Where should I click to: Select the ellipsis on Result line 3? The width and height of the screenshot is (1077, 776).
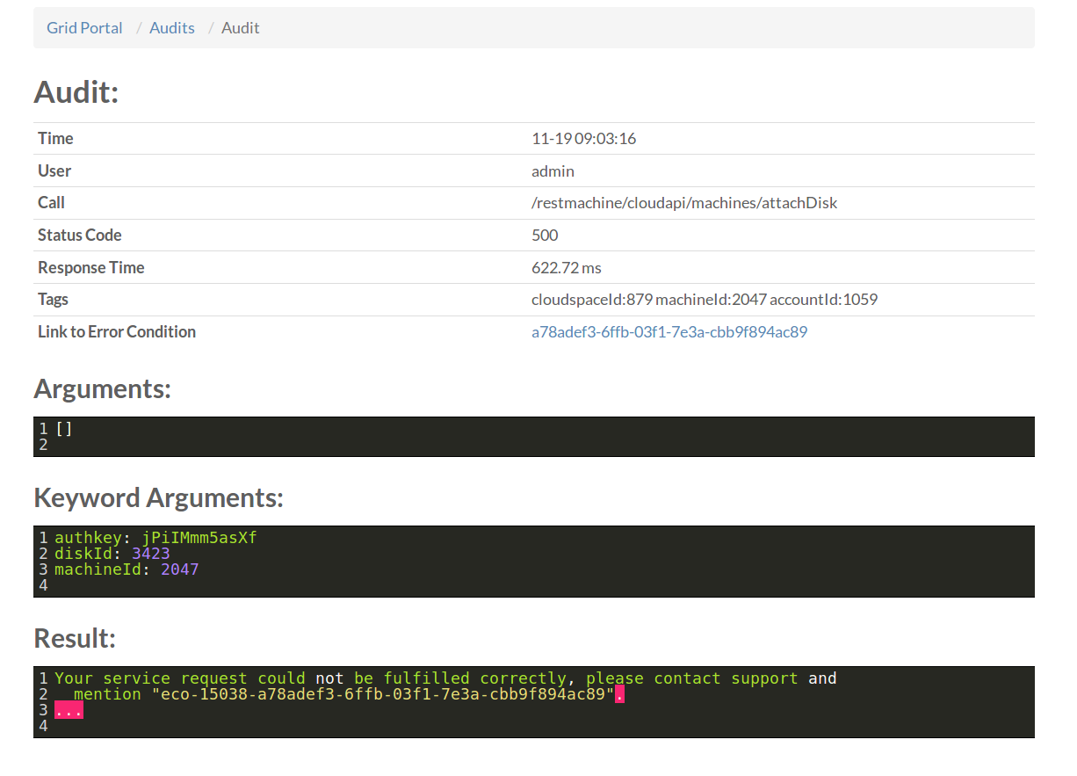(69, 709)
